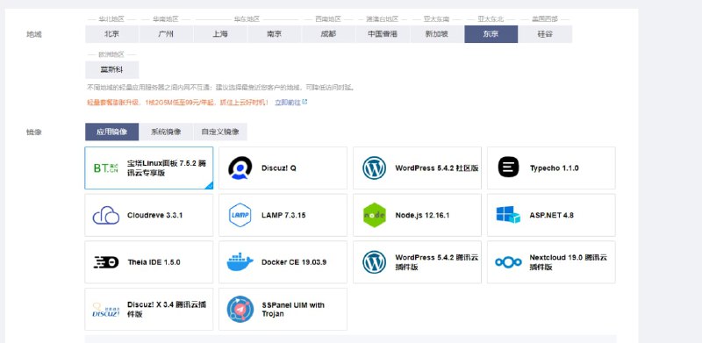Select 上海 region
This screenshot has height=343, width=702.
[220, 34]
